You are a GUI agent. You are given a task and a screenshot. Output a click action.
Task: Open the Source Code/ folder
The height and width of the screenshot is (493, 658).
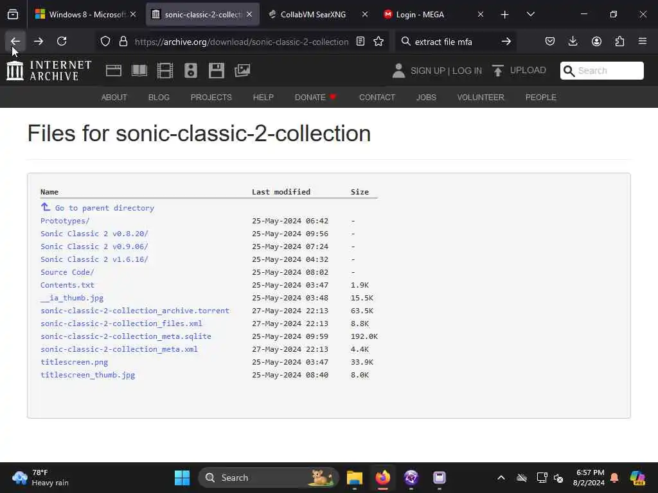pyautogui.click(x=67, y=272)
